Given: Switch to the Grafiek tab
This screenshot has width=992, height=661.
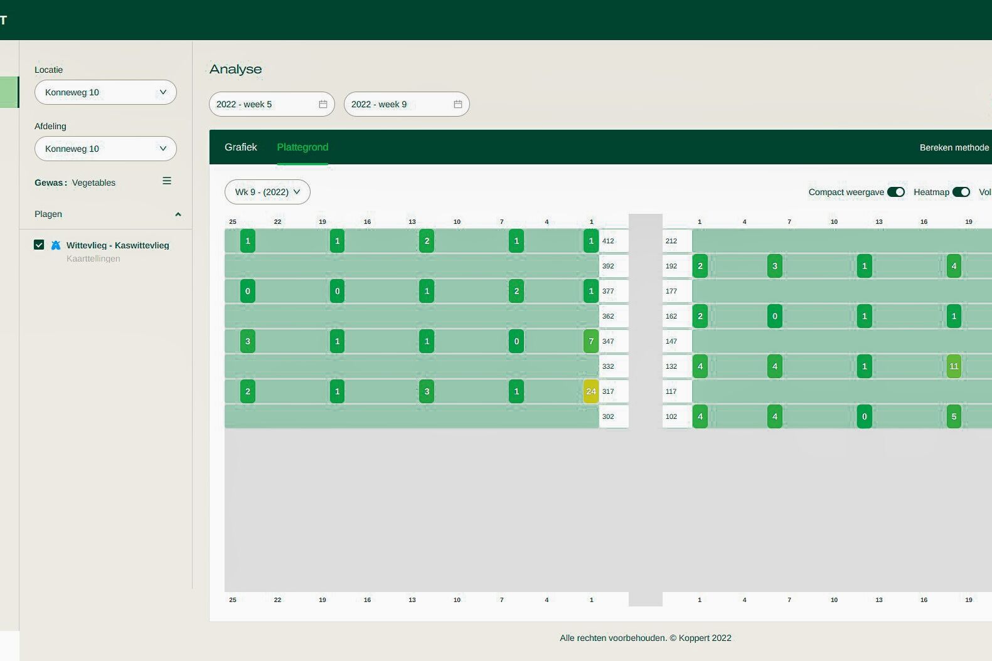Looking at the screenshot, I should 241,147.
